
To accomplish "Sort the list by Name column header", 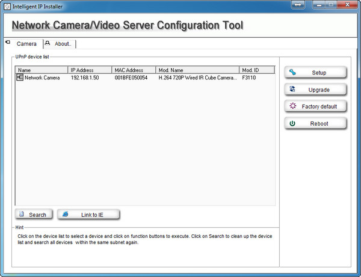I will (41, 70).
